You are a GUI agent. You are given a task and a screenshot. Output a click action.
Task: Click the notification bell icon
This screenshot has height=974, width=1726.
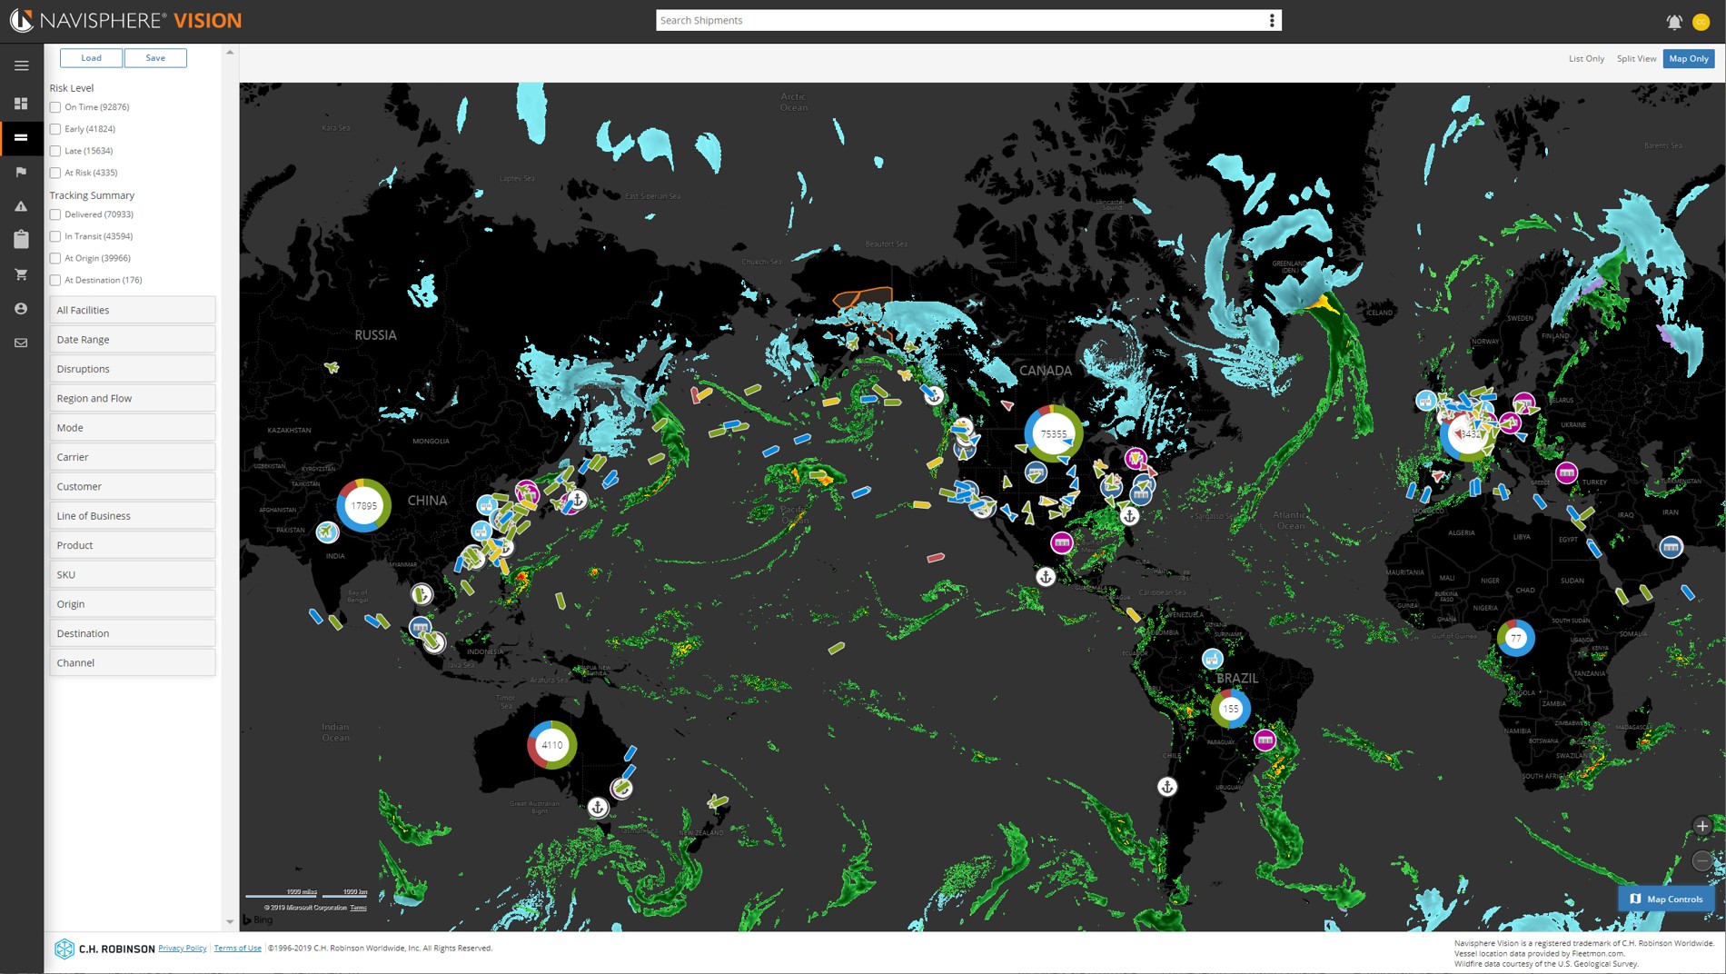click(x=1673, y=22)
